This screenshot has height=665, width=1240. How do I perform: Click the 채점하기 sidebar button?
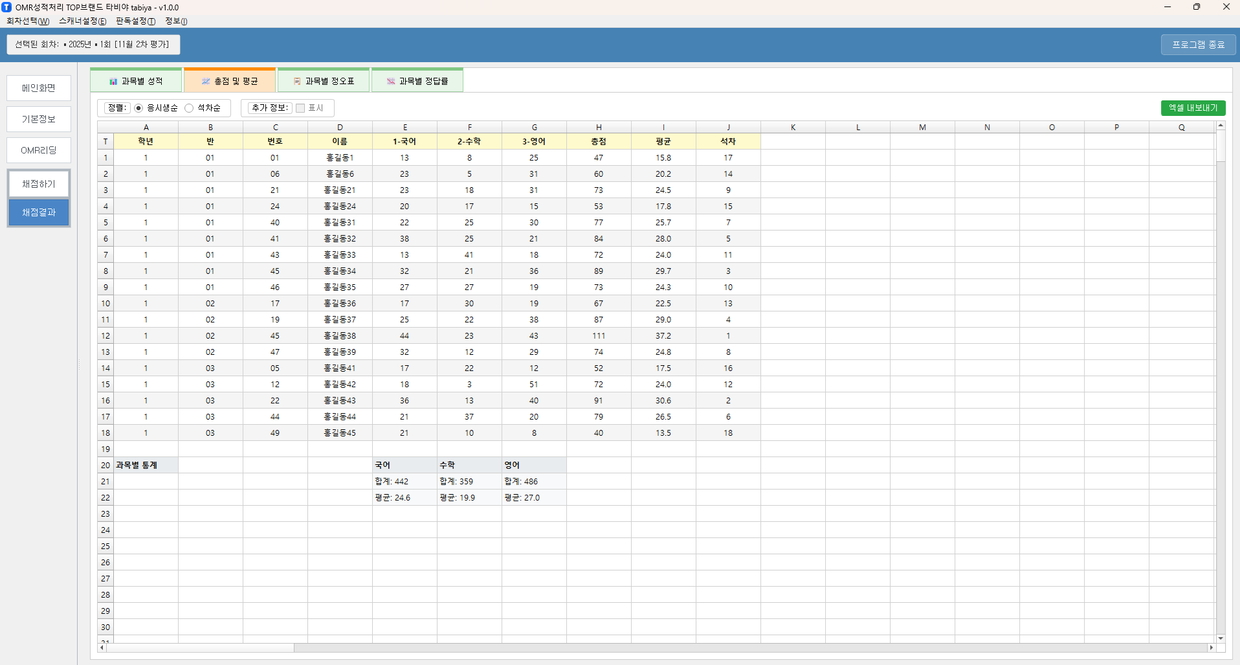(39, 184)
